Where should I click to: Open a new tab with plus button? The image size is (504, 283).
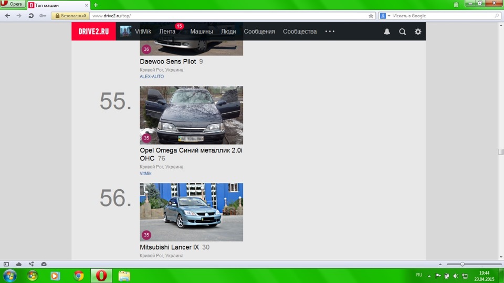[96, 5]
